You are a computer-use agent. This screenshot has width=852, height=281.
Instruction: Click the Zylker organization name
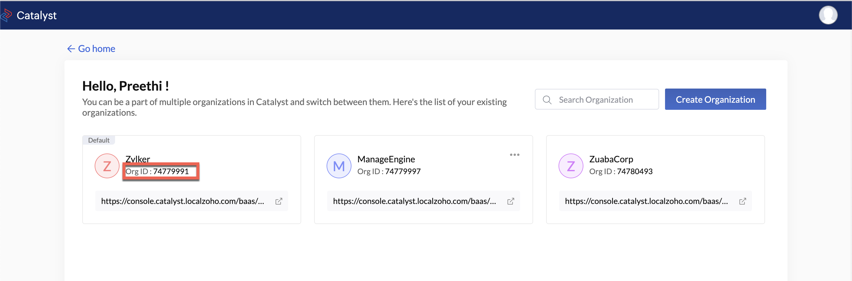137,159
